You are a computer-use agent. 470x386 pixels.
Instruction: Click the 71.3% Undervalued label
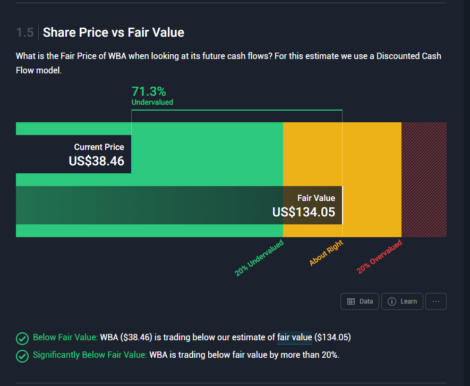152,95
